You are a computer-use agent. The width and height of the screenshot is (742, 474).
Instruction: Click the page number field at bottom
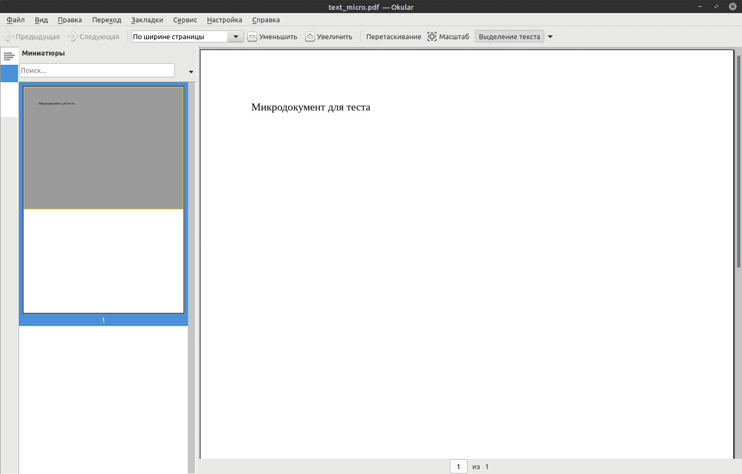coord(458,467)
